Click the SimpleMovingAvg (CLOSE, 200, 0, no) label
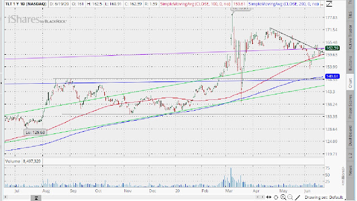 click(x=283, y=4)
